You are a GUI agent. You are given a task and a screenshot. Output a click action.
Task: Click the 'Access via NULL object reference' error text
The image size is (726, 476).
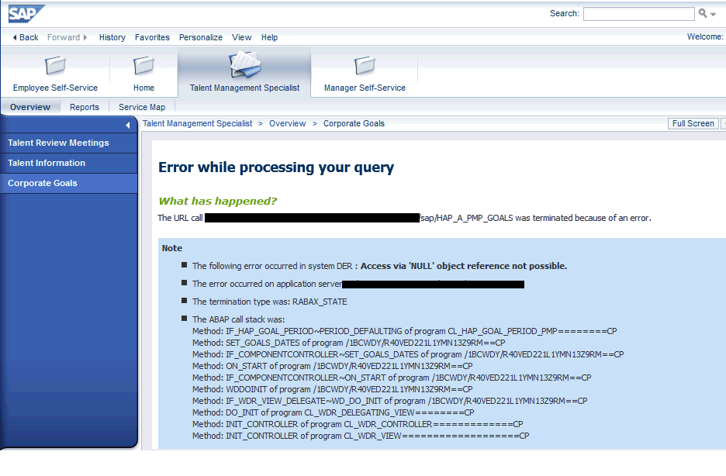click(x=464, y=266)
